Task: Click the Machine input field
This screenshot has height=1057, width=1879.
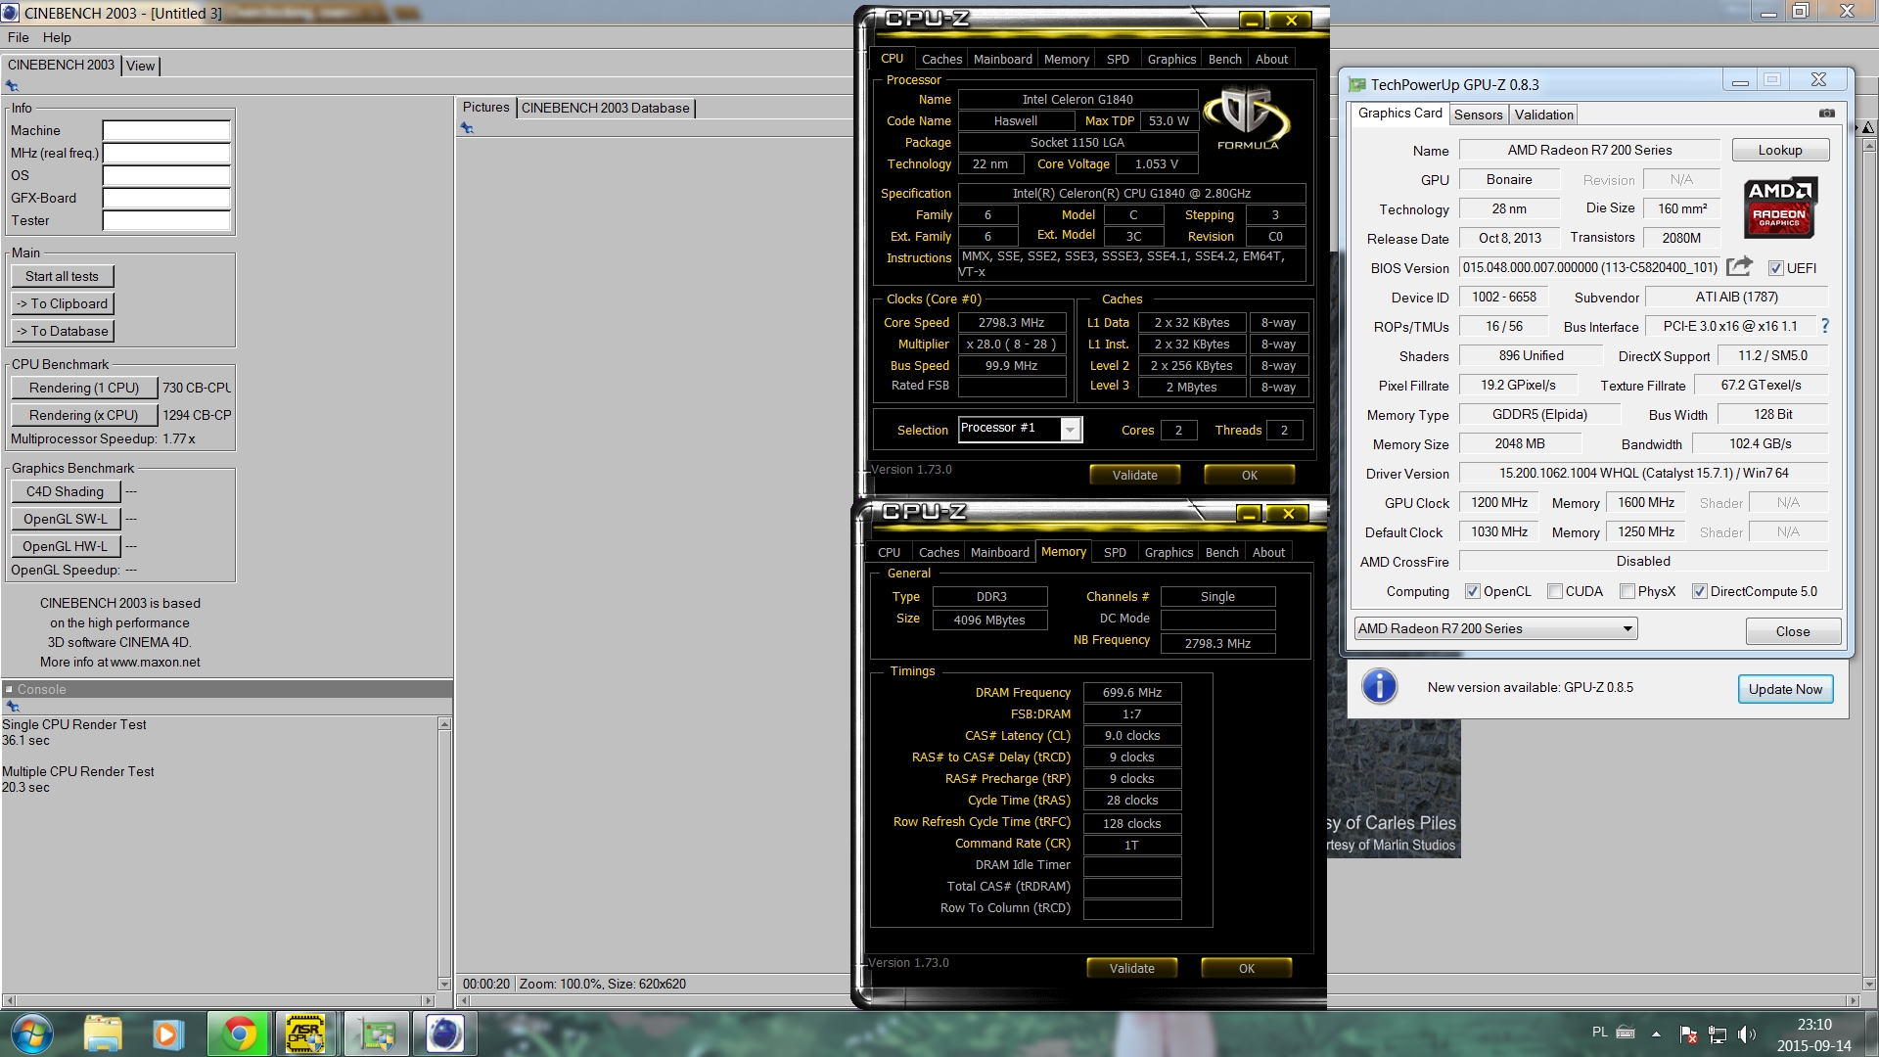Action: [166, 130]
